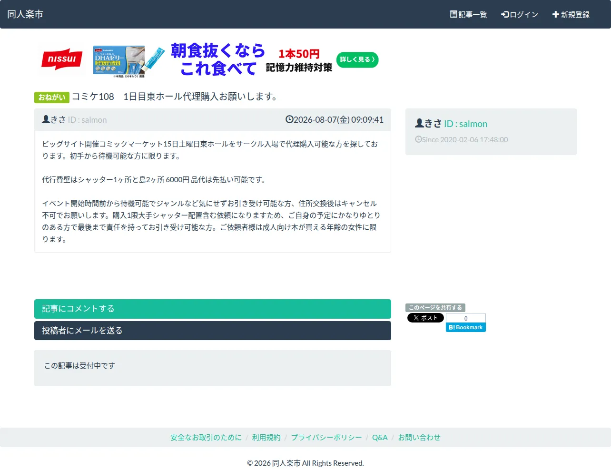Viewport: 611px width, 469px height.
Task: Click the sidebar user profile icon
Action: [x=419, y=123]
